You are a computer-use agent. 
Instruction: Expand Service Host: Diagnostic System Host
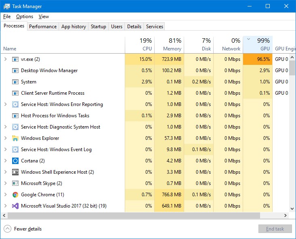tap(6, 127)
